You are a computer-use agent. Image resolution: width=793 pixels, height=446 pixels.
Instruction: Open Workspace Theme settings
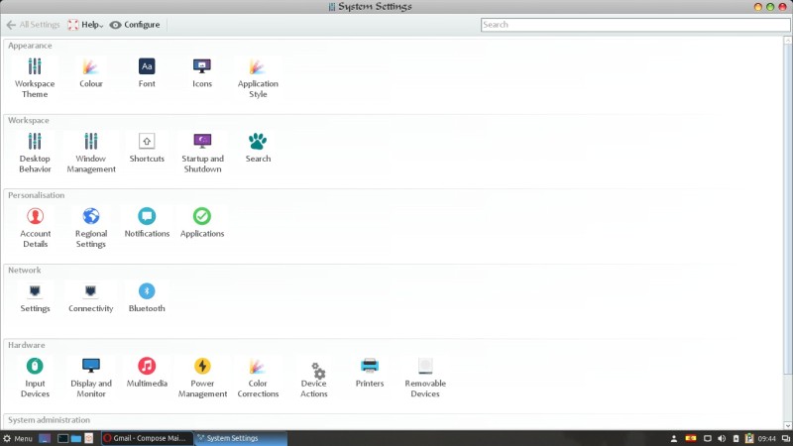[x=35, y=77]
